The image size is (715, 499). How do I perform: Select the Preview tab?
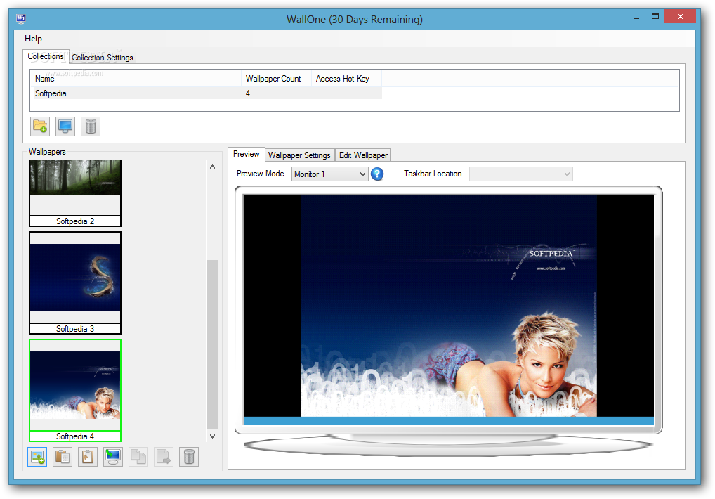[247, 154]
